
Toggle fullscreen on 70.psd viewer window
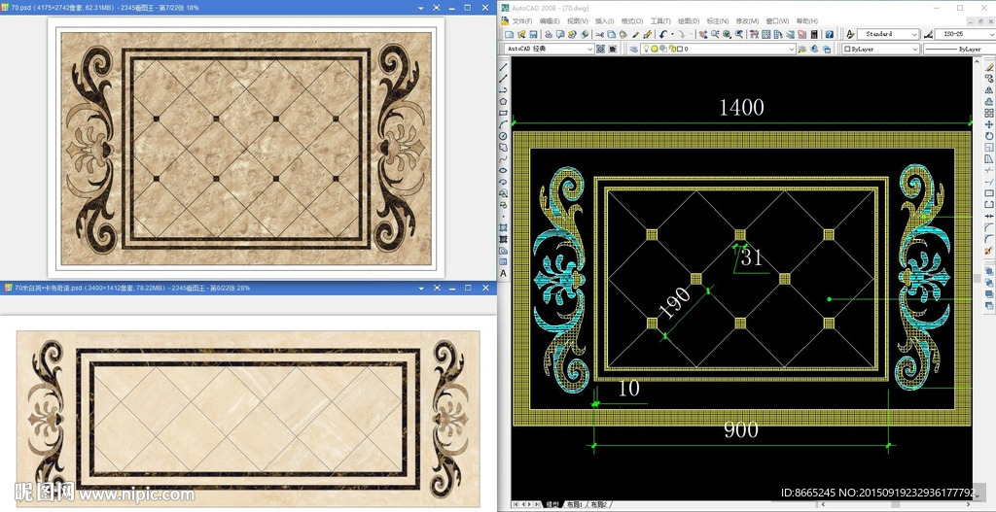tap(437, 7)
